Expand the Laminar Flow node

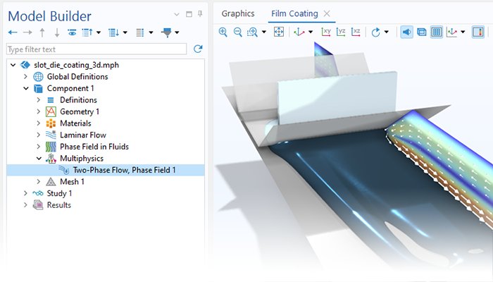coord(38,135)
